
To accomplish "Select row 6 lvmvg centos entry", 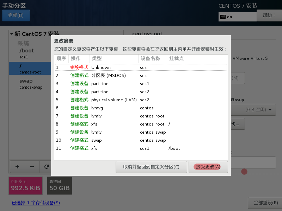I will pos(141,108).
